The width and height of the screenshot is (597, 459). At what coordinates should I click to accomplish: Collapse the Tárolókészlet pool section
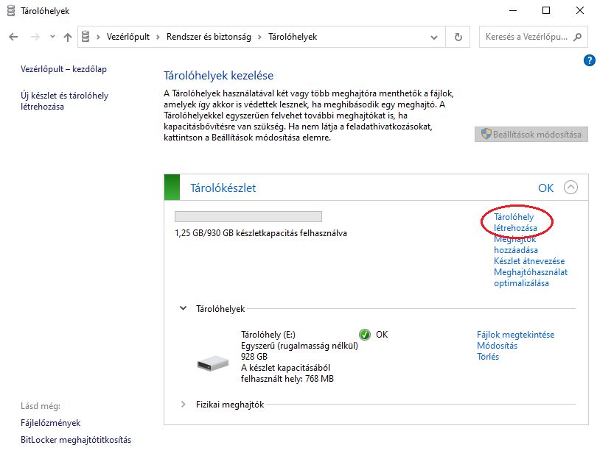tap(570, 188)
